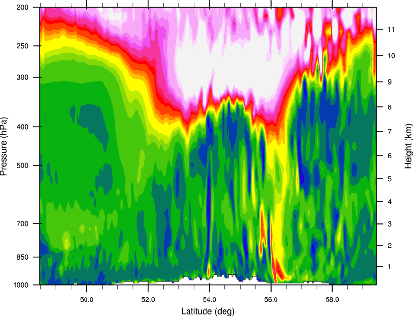
Task: Click the 54.0 latitude tick label
Action: tap(209, 300)
